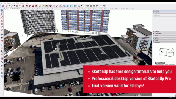Open the Tools menu
This screenshot has height=99, width=176.
click(x=18, y=3)
